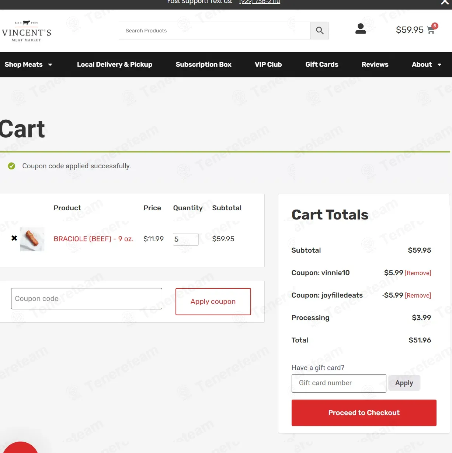Expand the Shop Meats dropdown menu
Viewport: 452px width, 453px height.
28,64
